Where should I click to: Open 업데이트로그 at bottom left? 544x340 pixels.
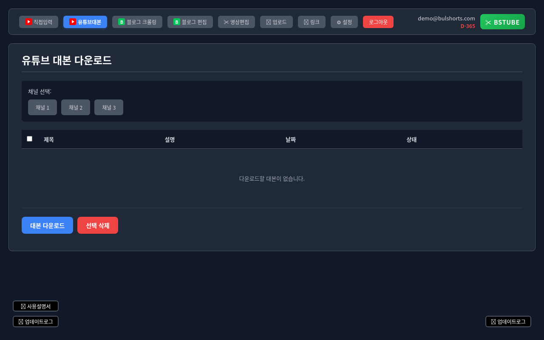point(36,322)
